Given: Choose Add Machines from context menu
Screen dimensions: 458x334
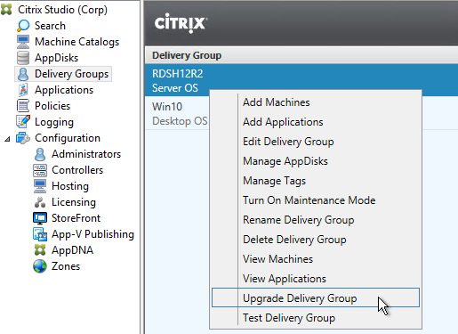Looking at the screenshot, I should (316, 102).
